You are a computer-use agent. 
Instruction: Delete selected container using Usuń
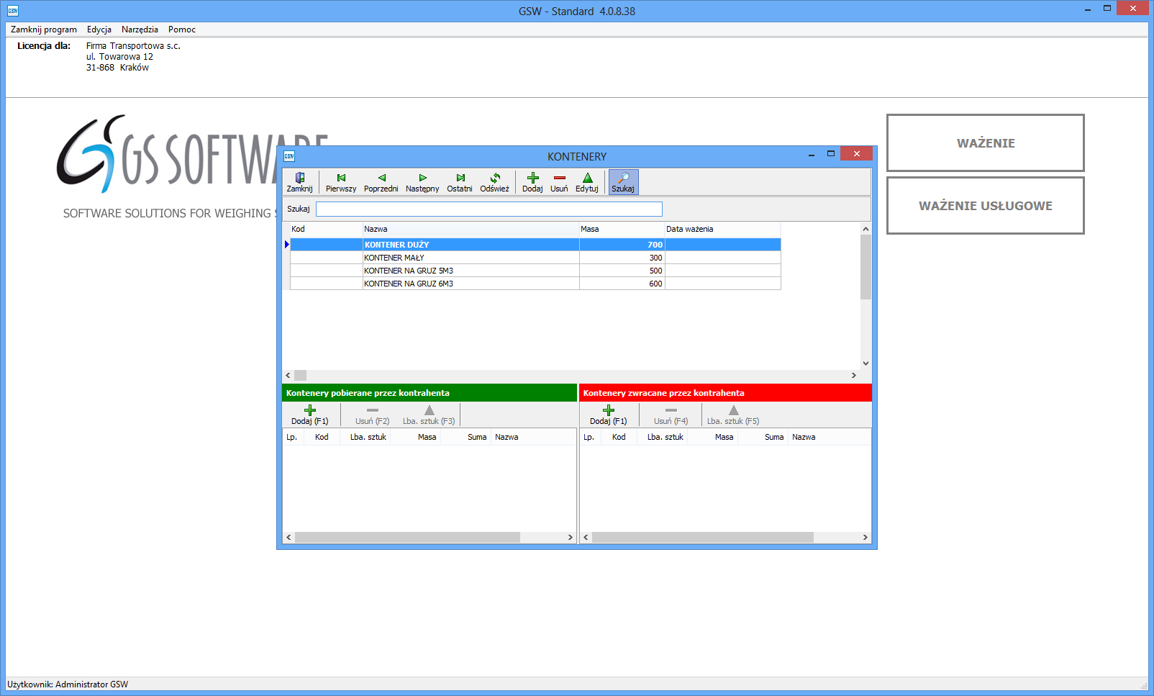coord(559,182)
